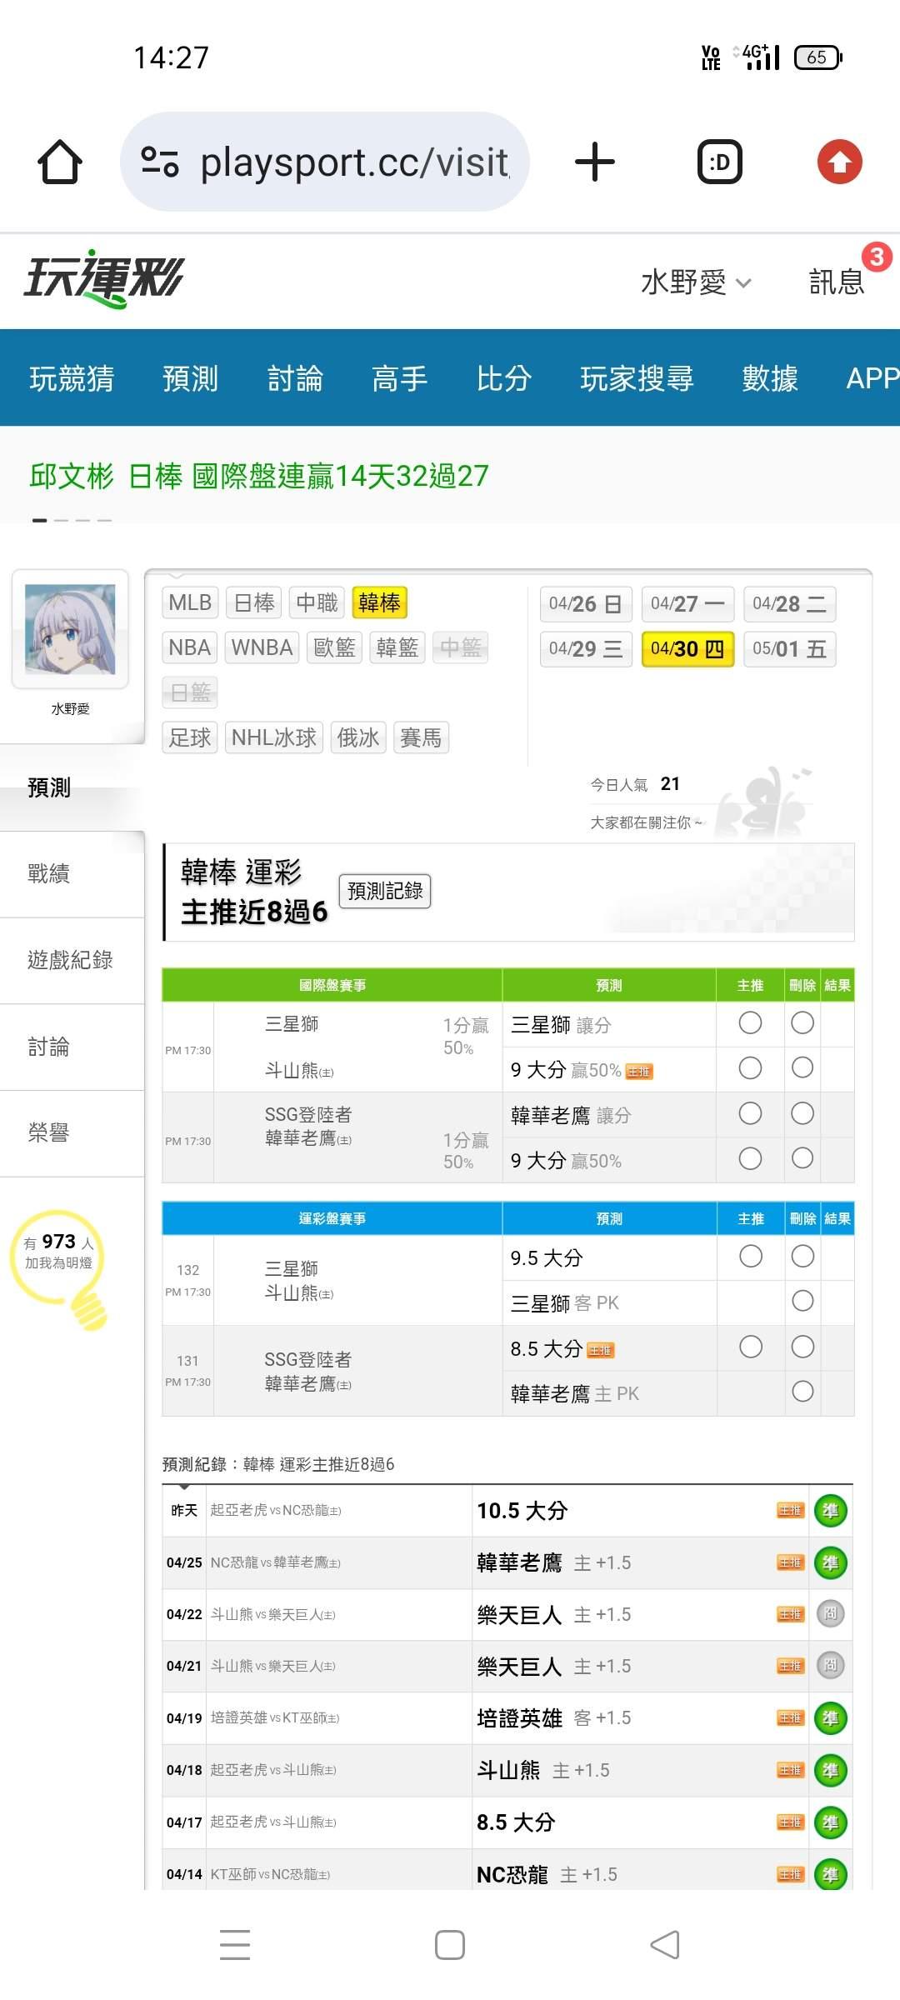This screenshot has width=900, height=2000.
Task: Tap the site info icon in address bar
Action: [160, 162]
